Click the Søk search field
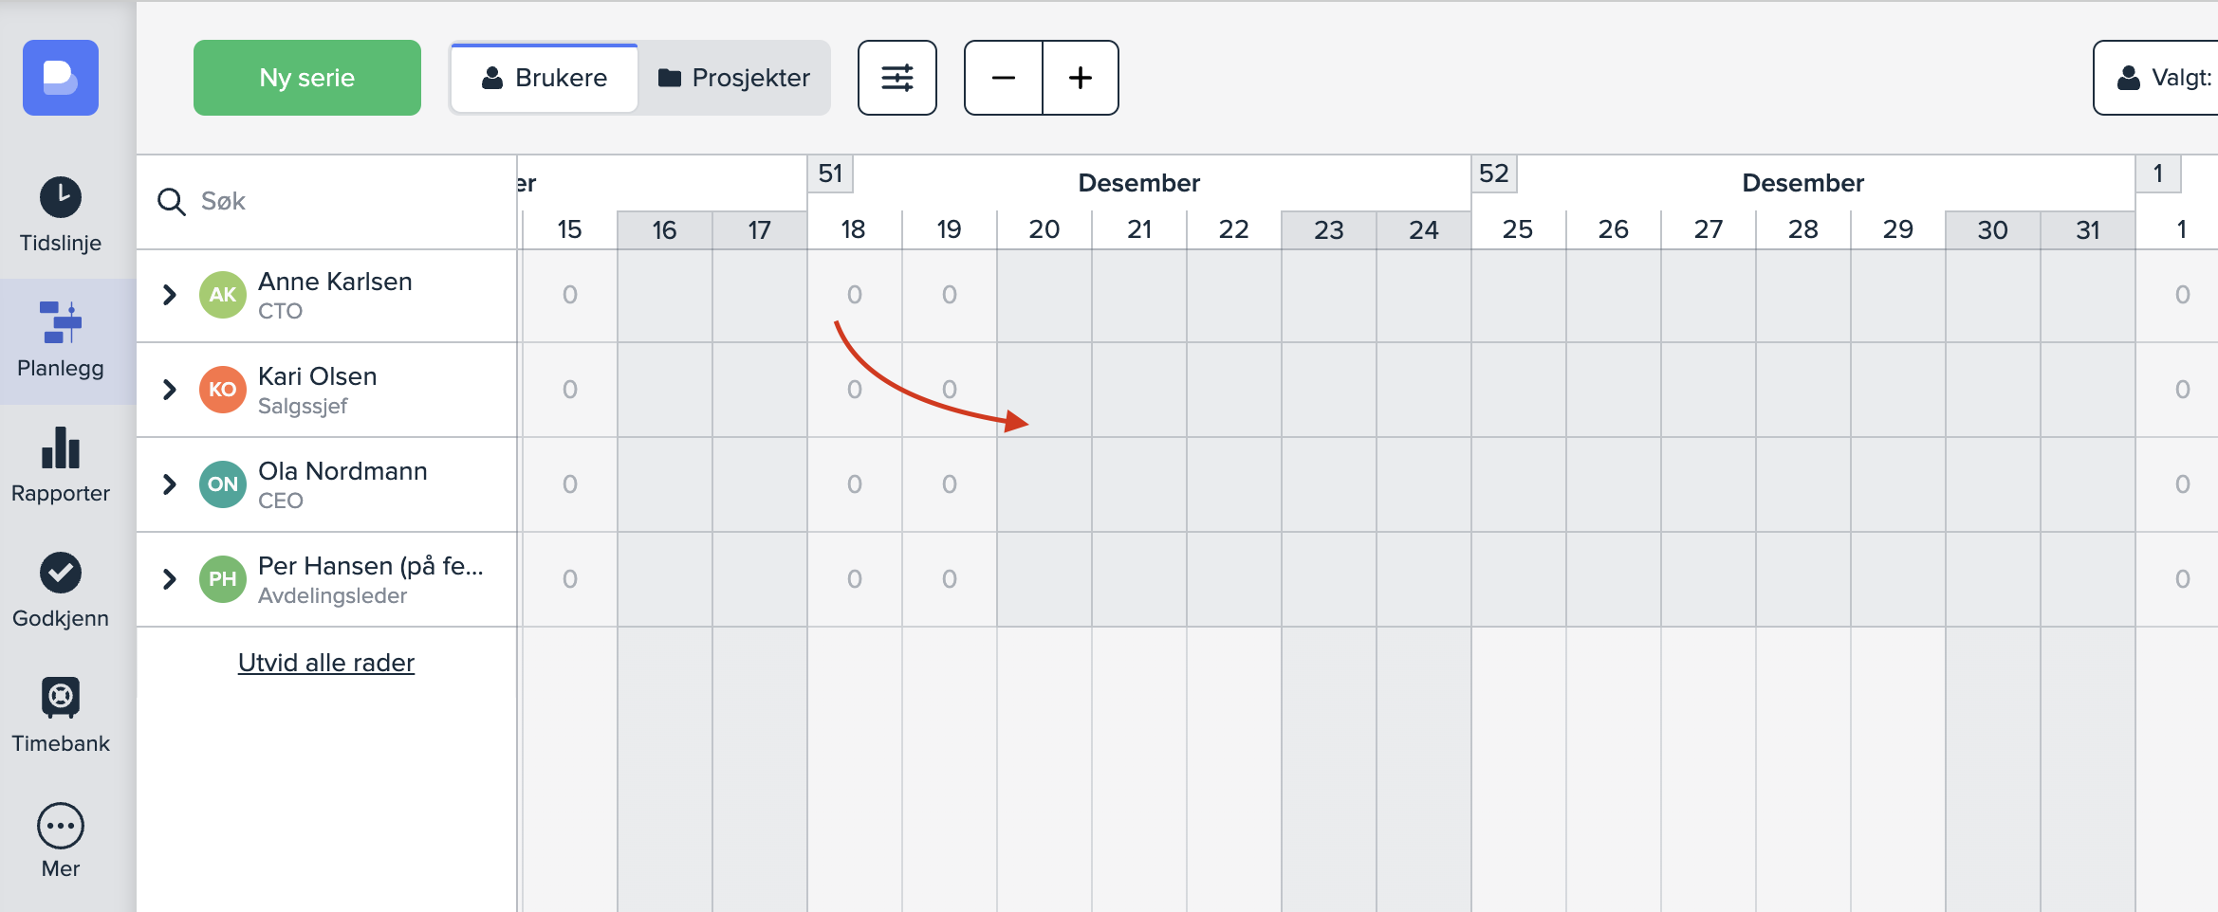Image resolution: width=2218 pixels, height=912 pixels. pos(342,201)
